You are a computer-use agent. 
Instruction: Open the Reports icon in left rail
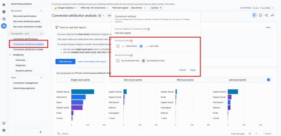(4, 12)
